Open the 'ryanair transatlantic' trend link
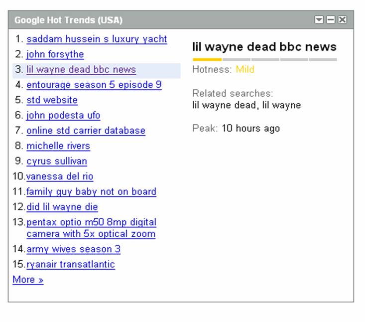The width and height of the screenshot is (365, 322). point(71,265)
